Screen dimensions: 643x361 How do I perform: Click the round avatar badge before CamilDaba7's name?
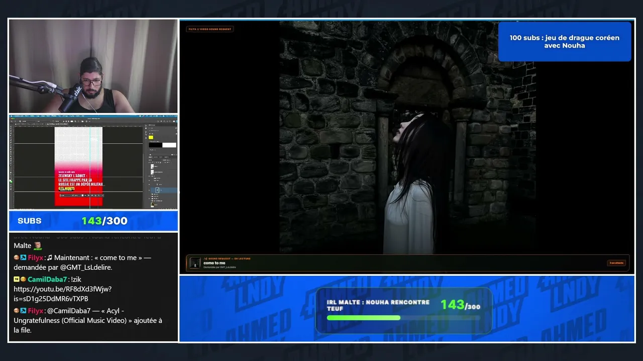pyautogui.click(x=23, y=279)
